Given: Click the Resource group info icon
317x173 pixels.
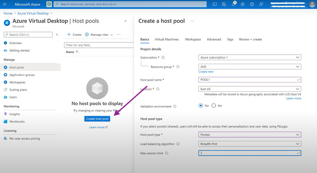Looking at the screenshot, I should point(178,67).
